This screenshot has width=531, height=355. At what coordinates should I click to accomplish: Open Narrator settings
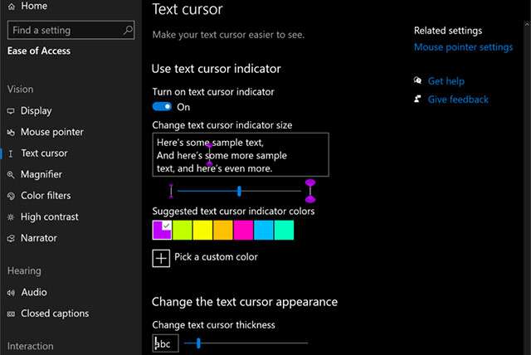(x=38, y=238)
